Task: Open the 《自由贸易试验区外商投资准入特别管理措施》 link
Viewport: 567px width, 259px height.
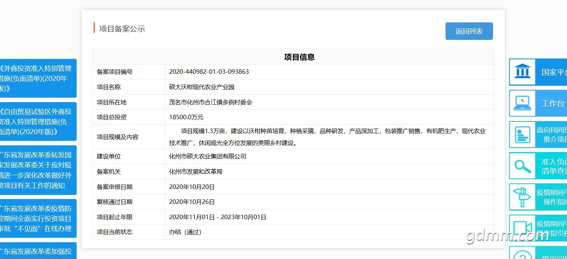Action: point(38,121)
